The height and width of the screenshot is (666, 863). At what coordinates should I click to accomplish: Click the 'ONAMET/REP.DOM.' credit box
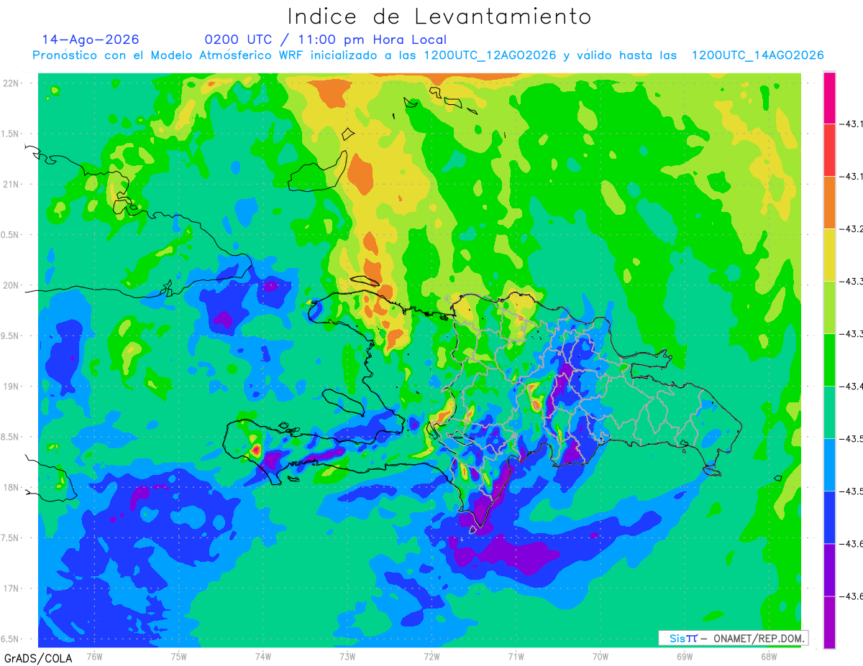point(734,638)
